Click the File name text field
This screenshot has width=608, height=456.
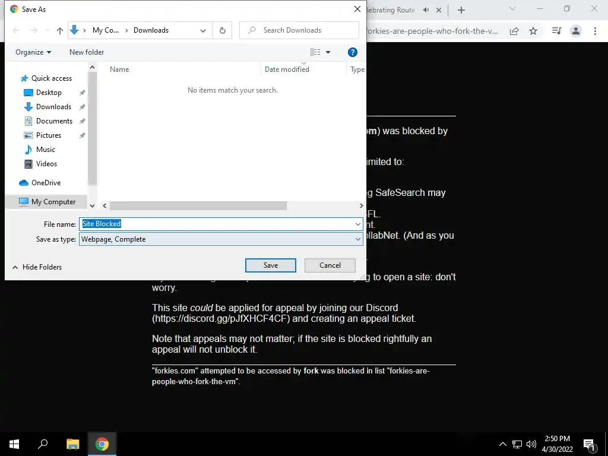[216, 224]
